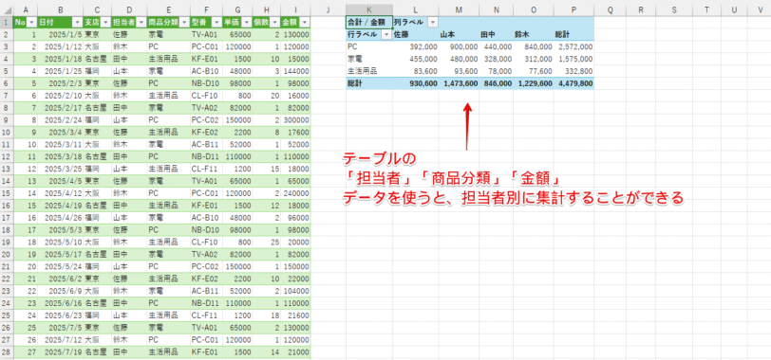Click the select-all corner triangle of the sheet

coord(7,10)
